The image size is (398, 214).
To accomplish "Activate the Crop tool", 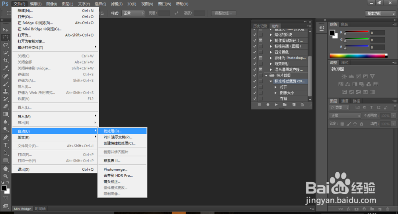I will click(5, 60).
